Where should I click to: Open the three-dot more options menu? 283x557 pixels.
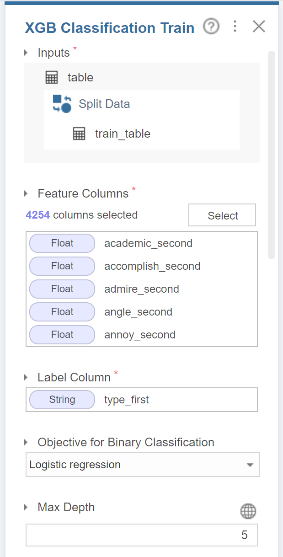point(235,27)
